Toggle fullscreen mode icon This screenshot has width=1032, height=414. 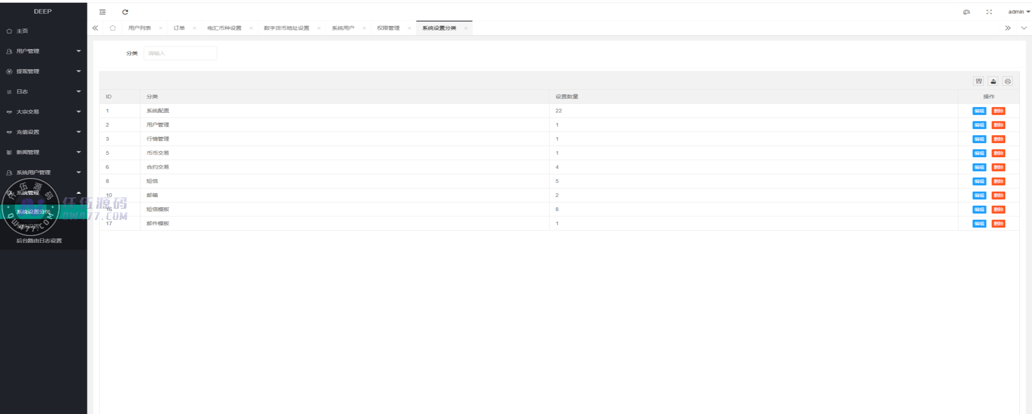tap(989, 12)
